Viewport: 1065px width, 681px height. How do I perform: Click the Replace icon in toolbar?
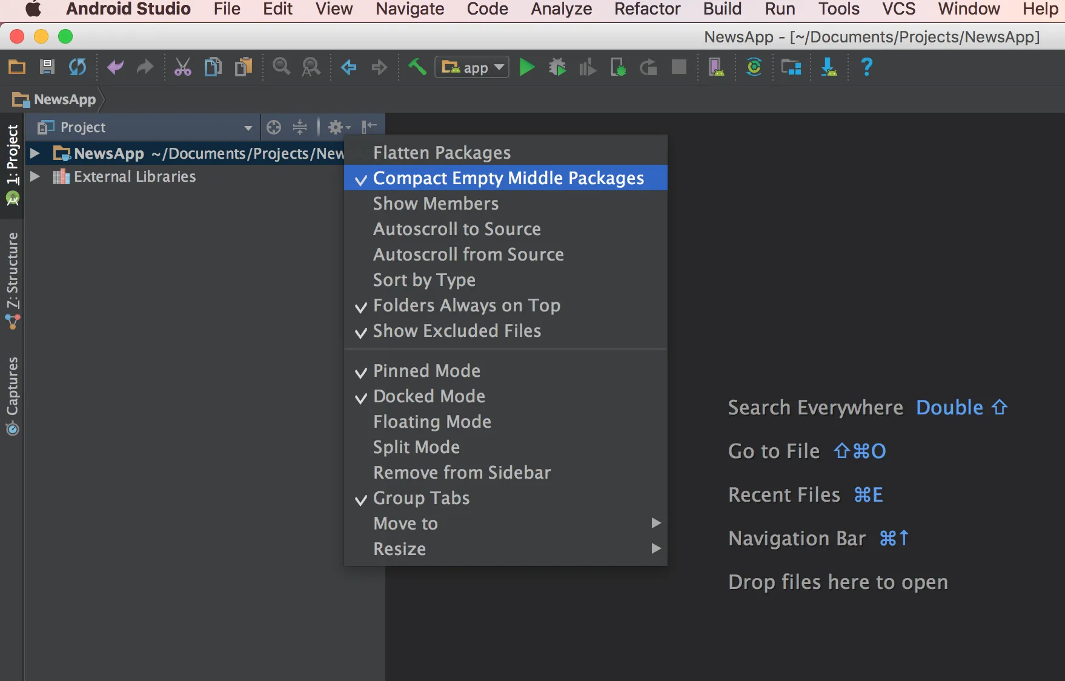tap(311, 67)
